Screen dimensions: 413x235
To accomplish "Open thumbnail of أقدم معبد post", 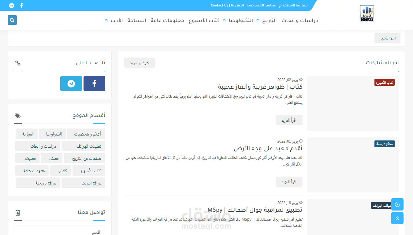I will 353,165.
